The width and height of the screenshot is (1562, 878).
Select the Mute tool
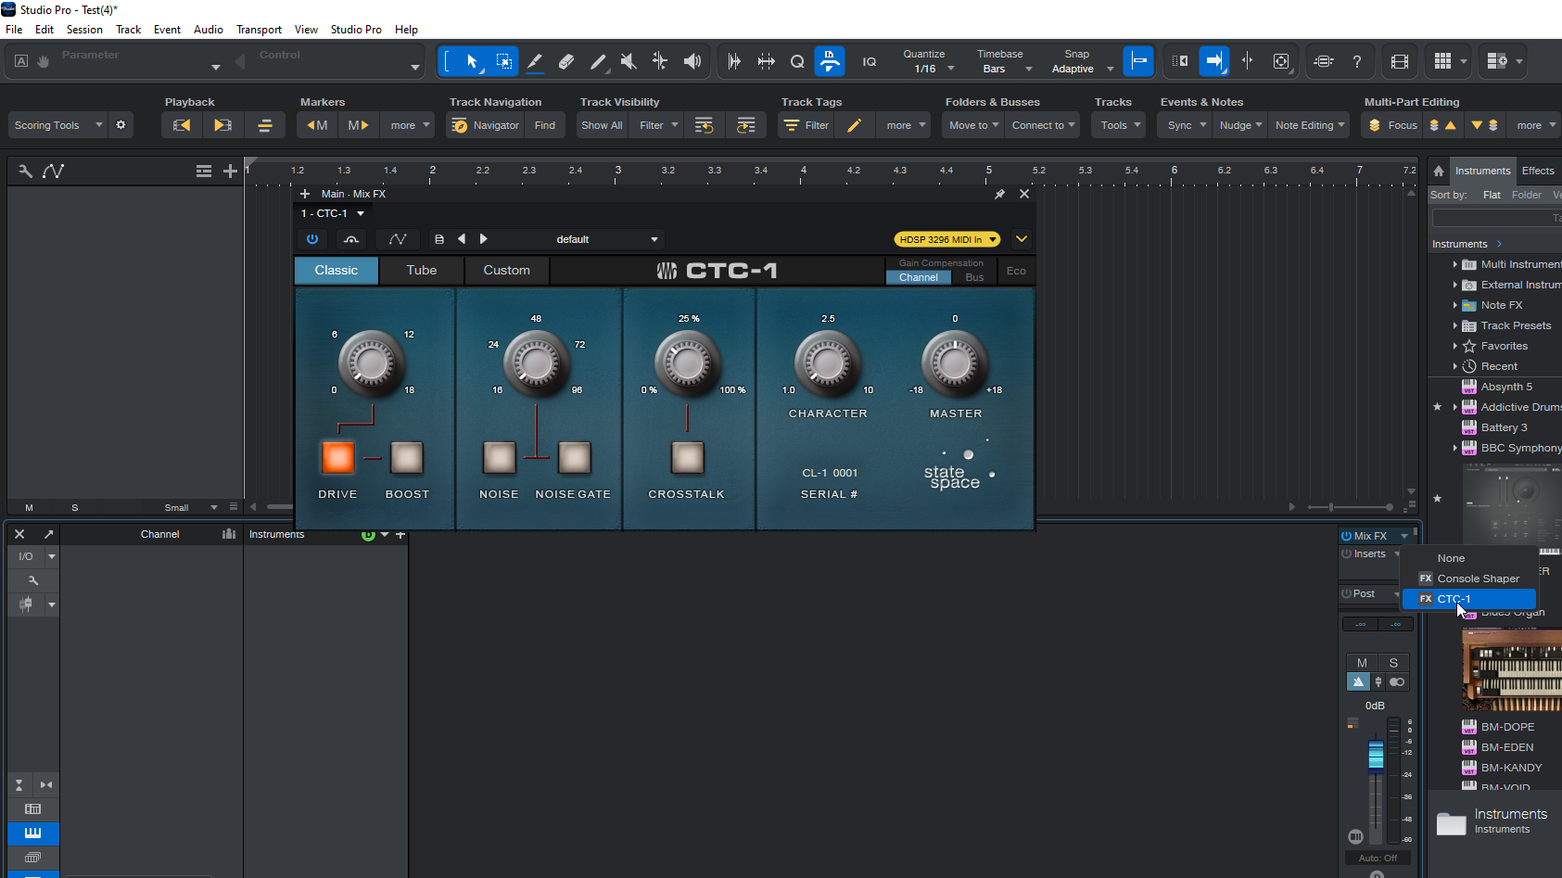click(629, 61)
